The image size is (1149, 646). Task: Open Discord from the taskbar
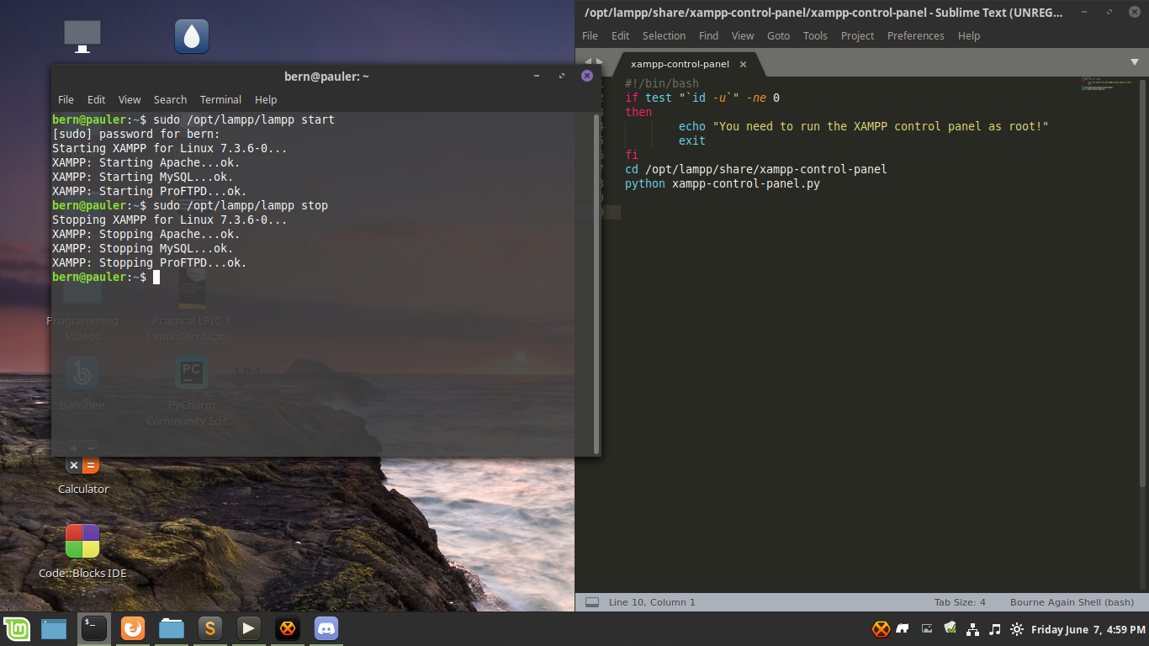[x=326, y=628]
